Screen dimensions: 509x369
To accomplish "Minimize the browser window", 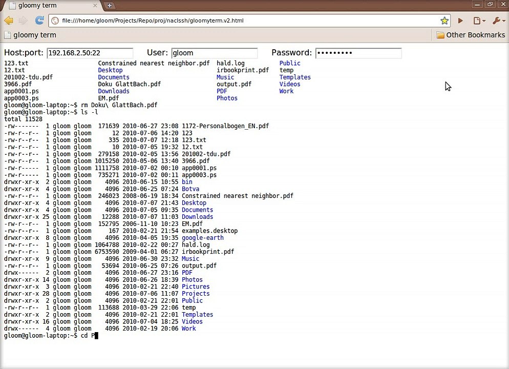I will pos(477,5).
